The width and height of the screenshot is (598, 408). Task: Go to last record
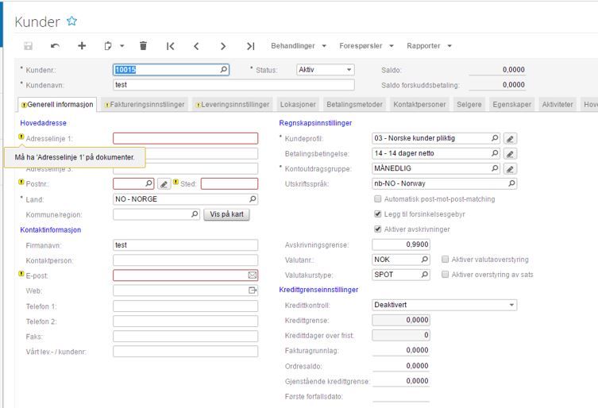point(250,46)
